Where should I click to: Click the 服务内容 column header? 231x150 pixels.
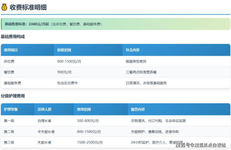[x=138, y=110]
